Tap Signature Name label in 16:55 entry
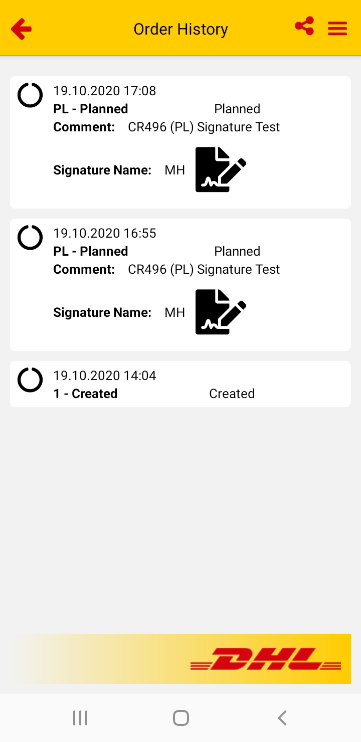This screenshot has width=361, height=742. pos(102,312)
